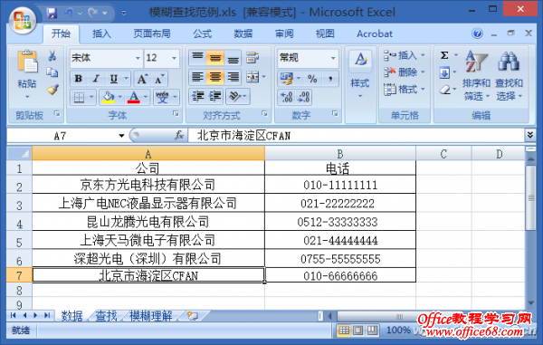543x345 pixels.
Task: Redo the last action
Action: [x=93, y=14]
